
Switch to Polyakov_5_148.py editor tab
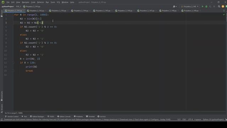169,11
